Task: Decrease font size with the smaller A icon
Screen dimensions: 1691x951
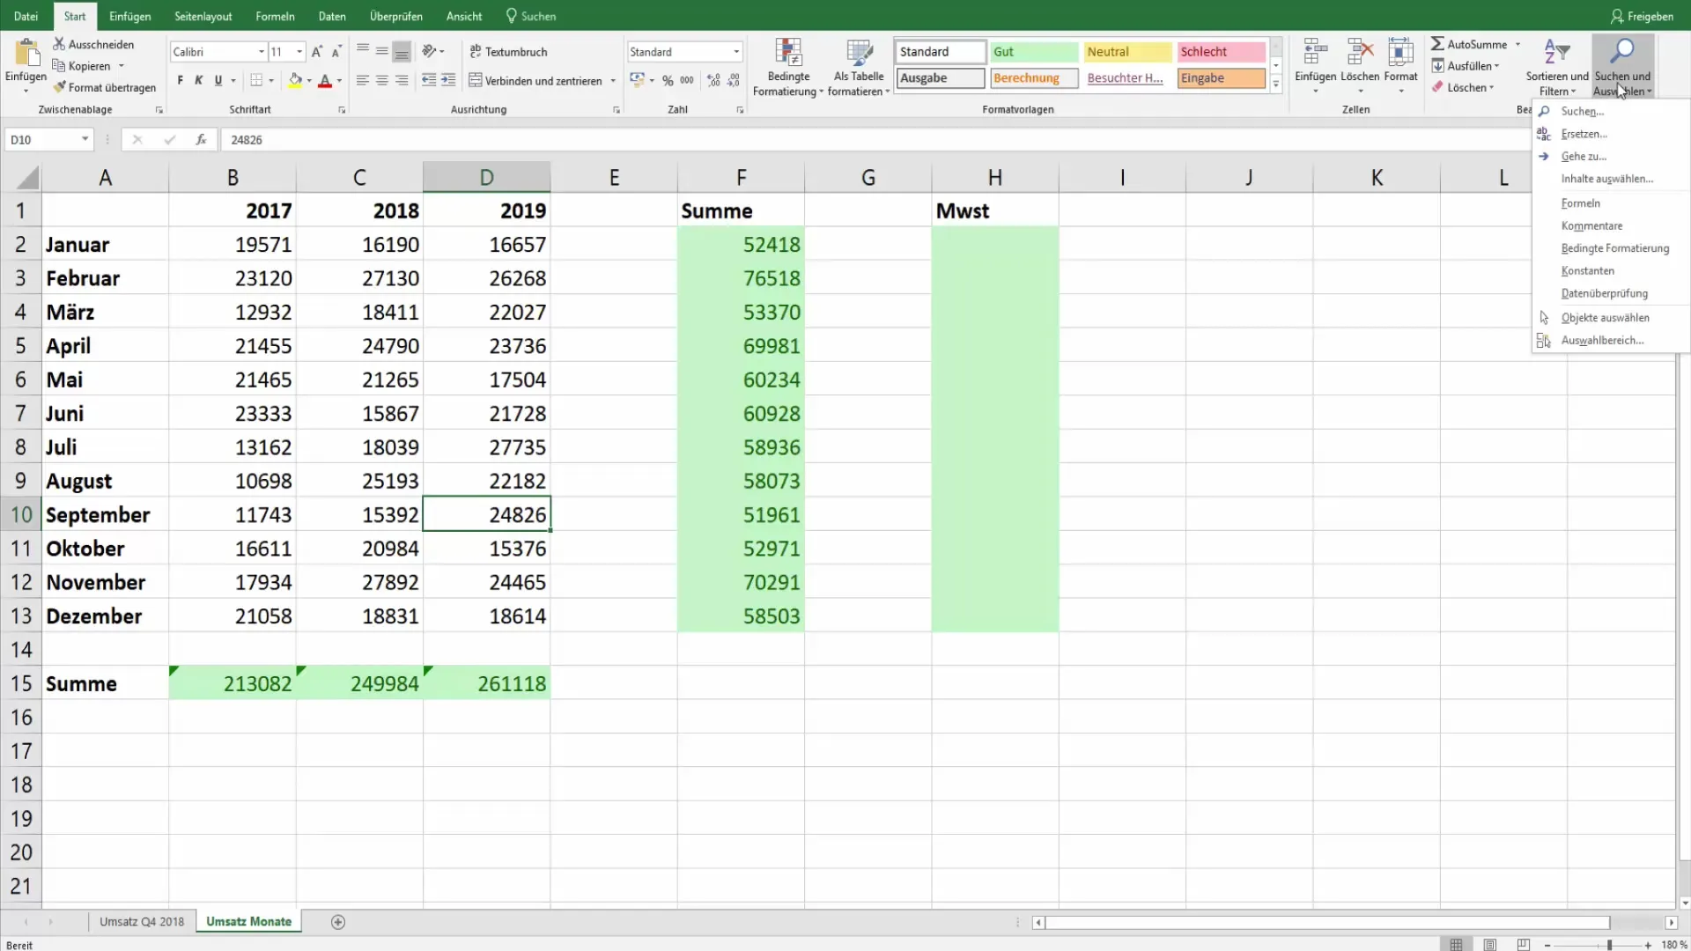Action: (x=336, y=52)
